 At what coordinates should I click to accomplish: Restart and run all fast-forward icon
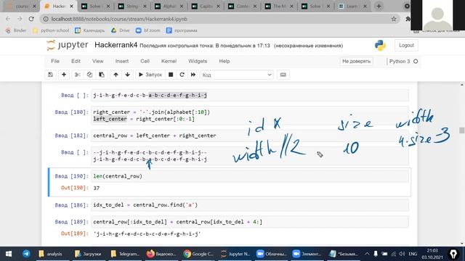(193, 75)
